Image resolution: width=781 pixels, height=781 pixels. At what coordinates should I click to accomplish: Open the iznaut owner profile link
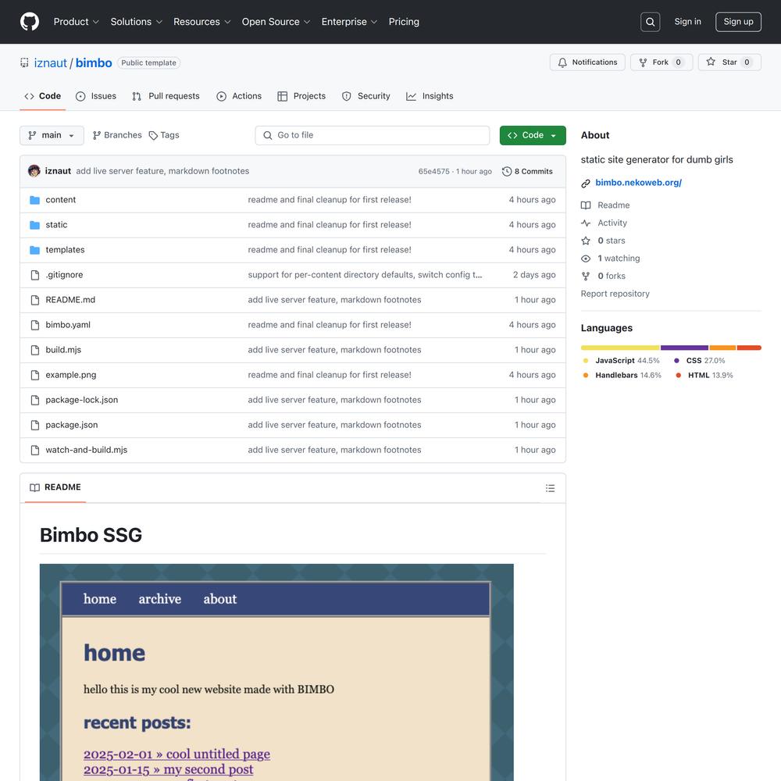pyautogui.click(x=50, y=62)
